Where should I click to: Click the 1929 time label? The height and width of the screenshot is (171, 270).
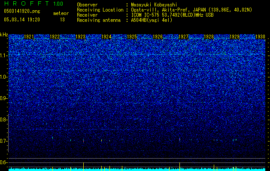click(x=234, y=37)
